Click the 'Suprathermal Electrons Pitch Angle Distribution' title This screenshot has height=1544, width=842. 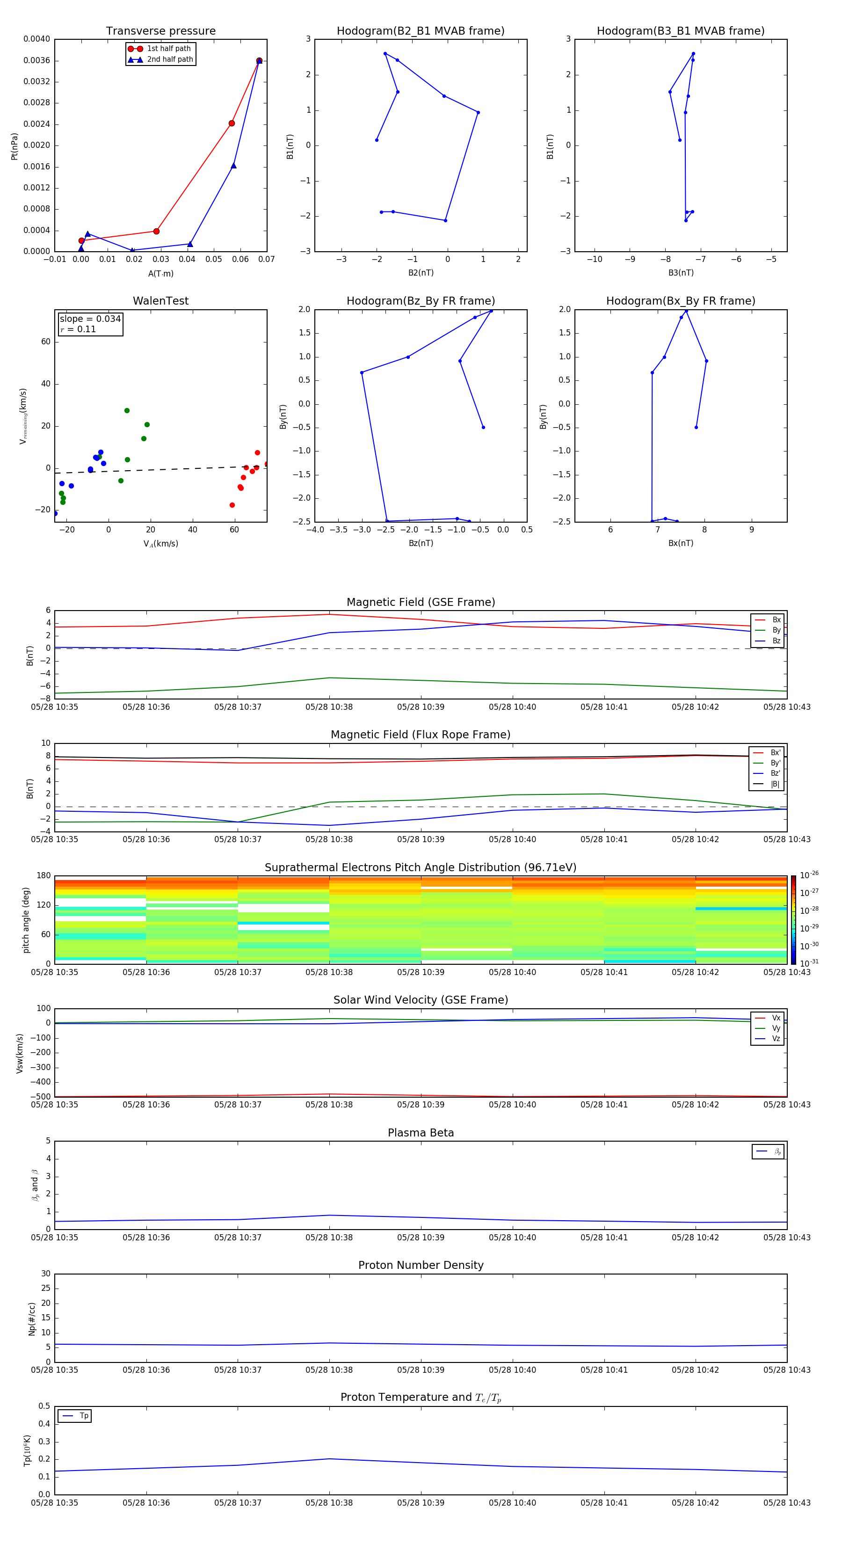421,868
